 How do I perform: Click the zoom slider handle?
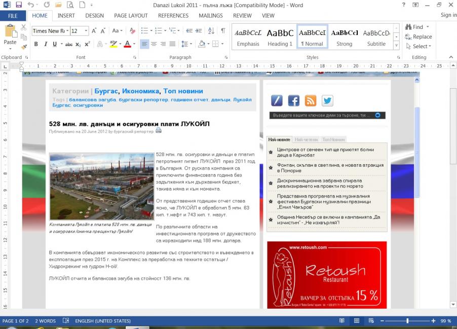click(407, 321)
